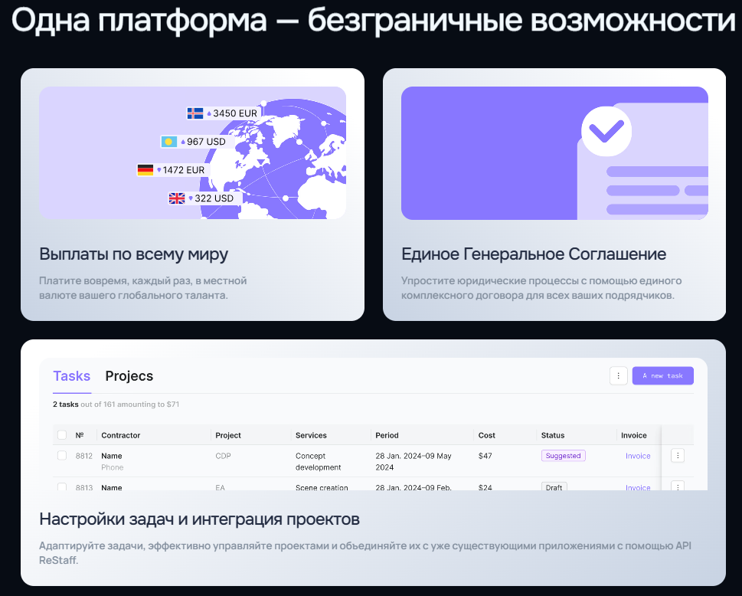The height and width of the screenshot is (596, 742).
Task: Open the Invoice link for task 8812
Action: pos(638,455)
